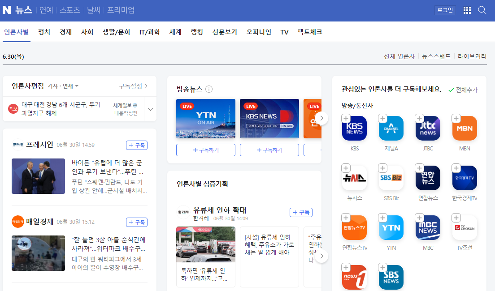This screenshot has width=495, height=291.
Task: Check the 전체추가 add-all option
Action: click(463, 90)
